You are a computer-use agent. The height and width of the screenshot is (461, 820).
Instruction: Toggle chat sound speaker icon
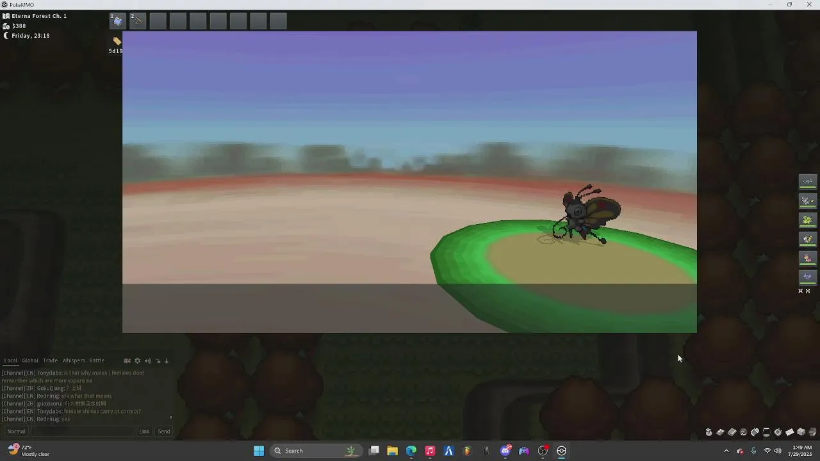point(147,360)
